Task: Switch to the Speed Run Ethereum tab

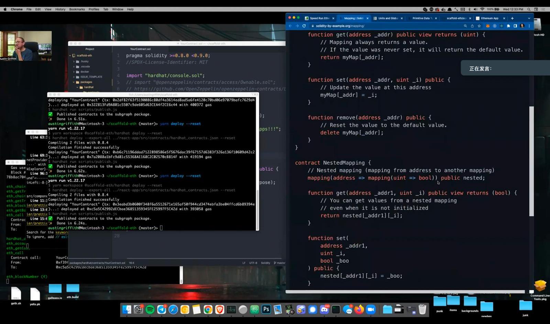Action: point(319,18)
